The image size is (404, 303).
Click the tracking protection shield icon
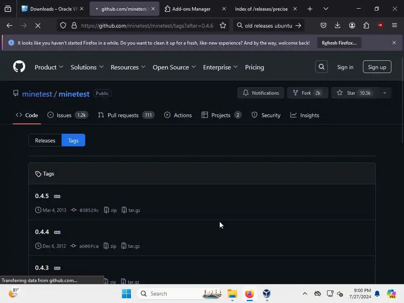[63, 26]
